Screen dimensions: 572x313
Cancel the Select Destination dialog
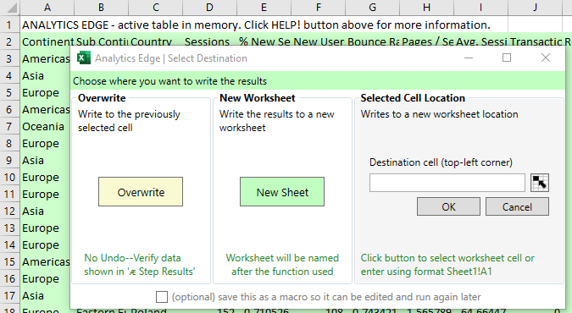click(517, 206)
